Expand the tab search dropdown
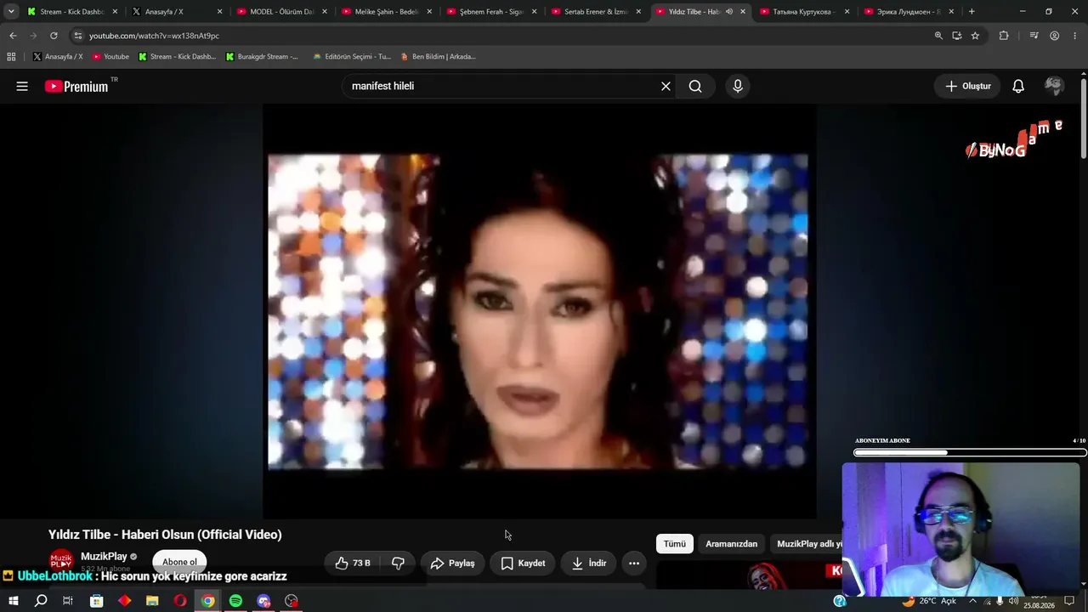The image size is (1088, 612). [x=11, y=12]
